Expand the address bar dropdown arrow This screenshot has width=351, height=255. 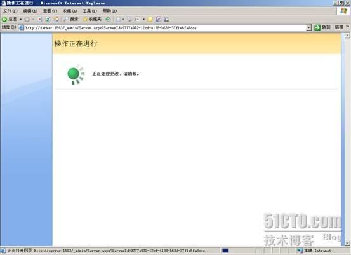[x=308, y=28]
